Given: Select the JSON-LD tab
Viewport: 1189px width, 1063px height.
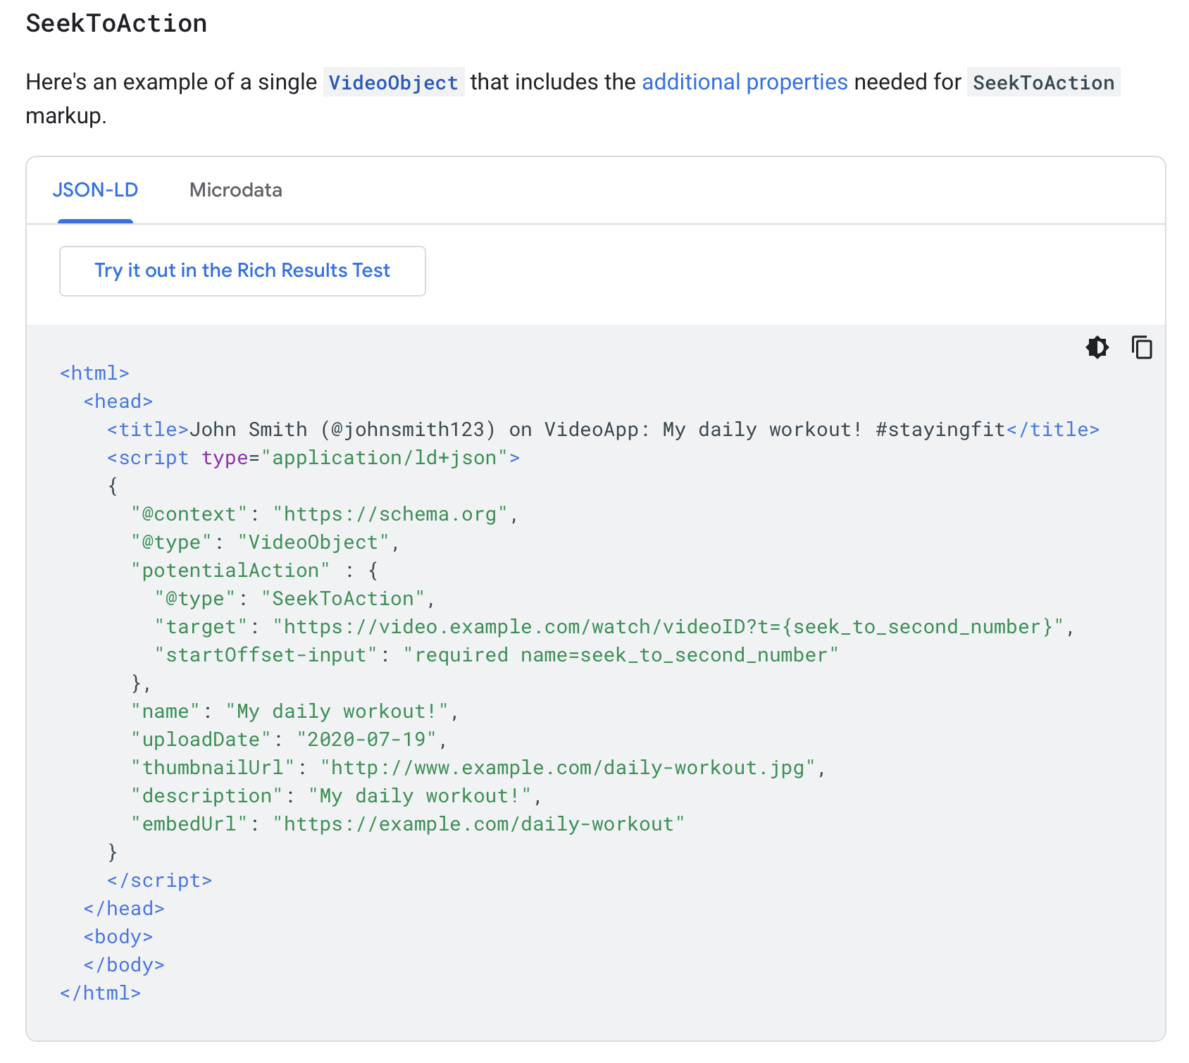Looking at the screenshot, I should point(95,190).
